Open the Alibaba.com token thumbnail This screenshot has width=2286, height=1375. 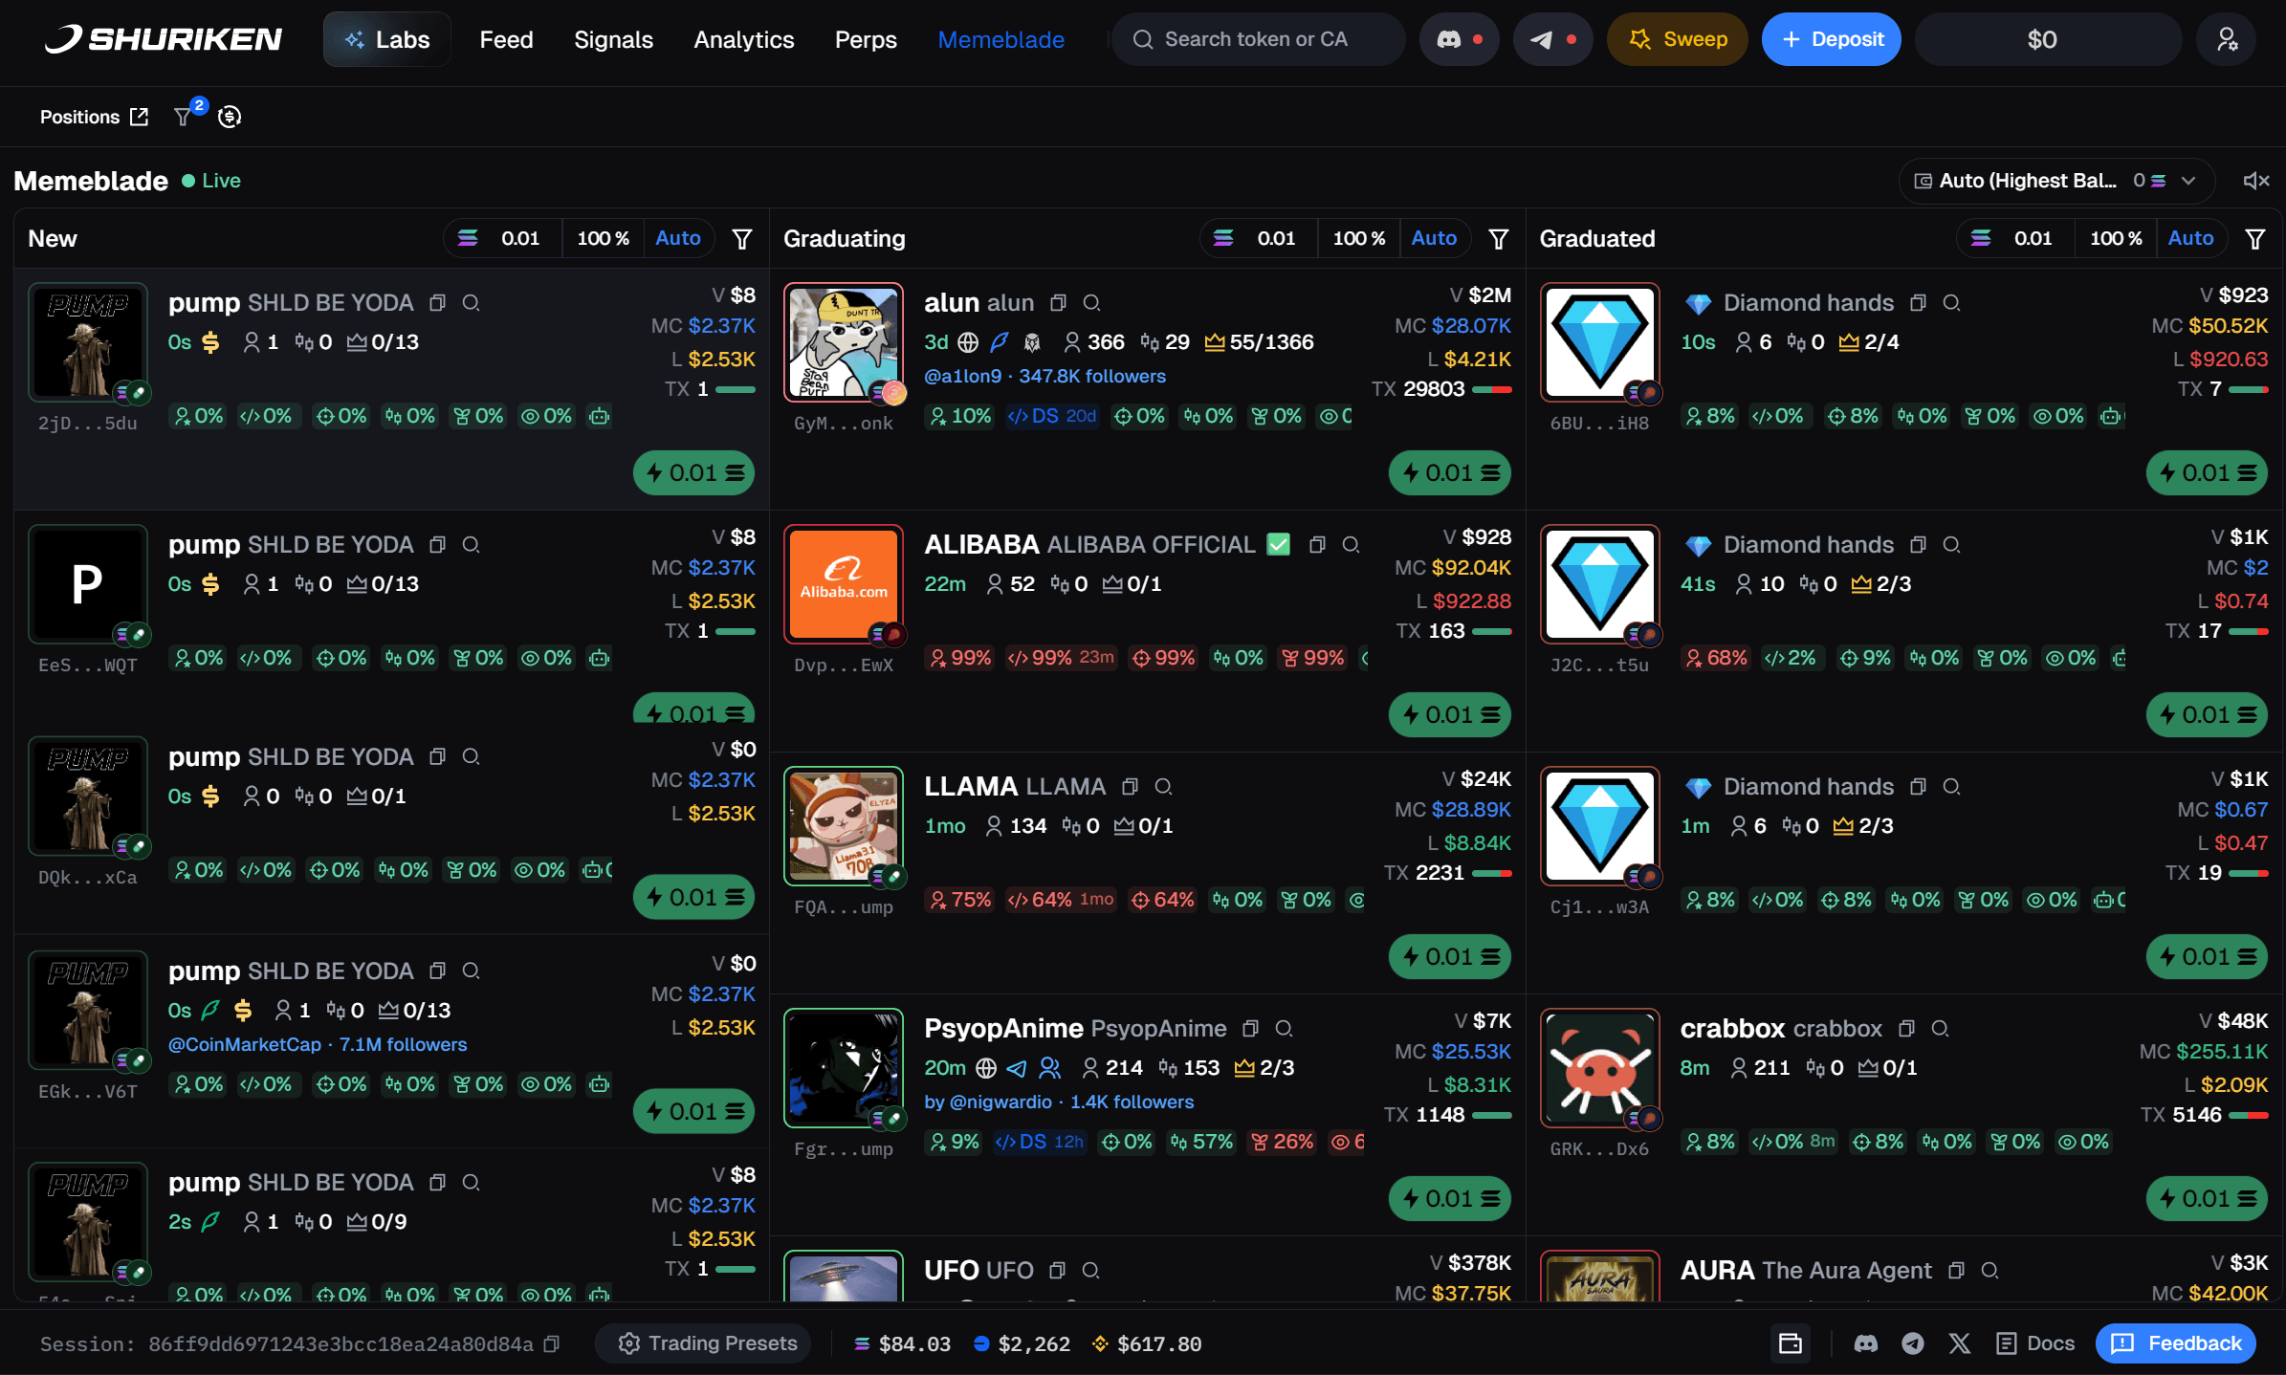pos(844,584)
